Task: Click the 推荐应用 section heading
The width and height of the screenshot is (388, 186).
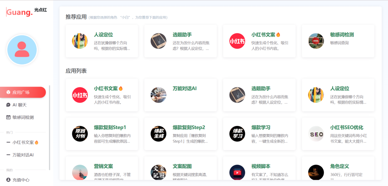Action: pos(76,17)
